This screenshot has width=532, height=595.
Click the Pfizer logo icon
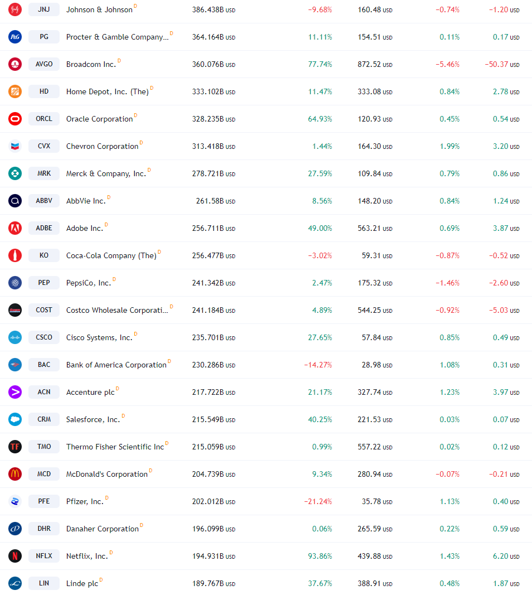pyautogui.click(x=15, y=501)
